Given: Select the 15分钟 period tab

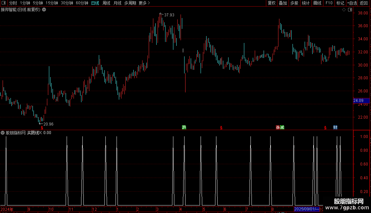Looking at the screenshot, I should [52, 3].
